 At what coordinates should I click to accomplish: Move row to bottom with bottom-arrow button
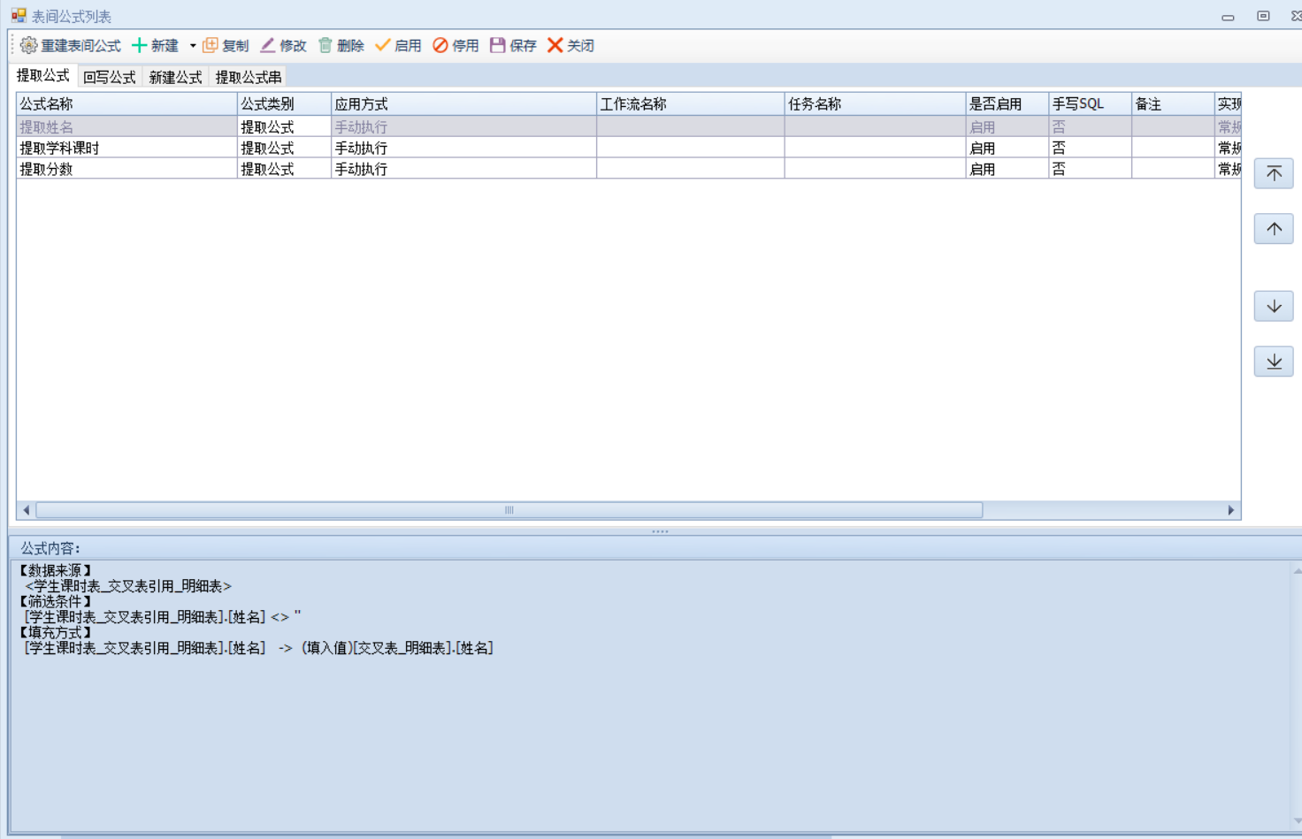[x=1274, y=362]
